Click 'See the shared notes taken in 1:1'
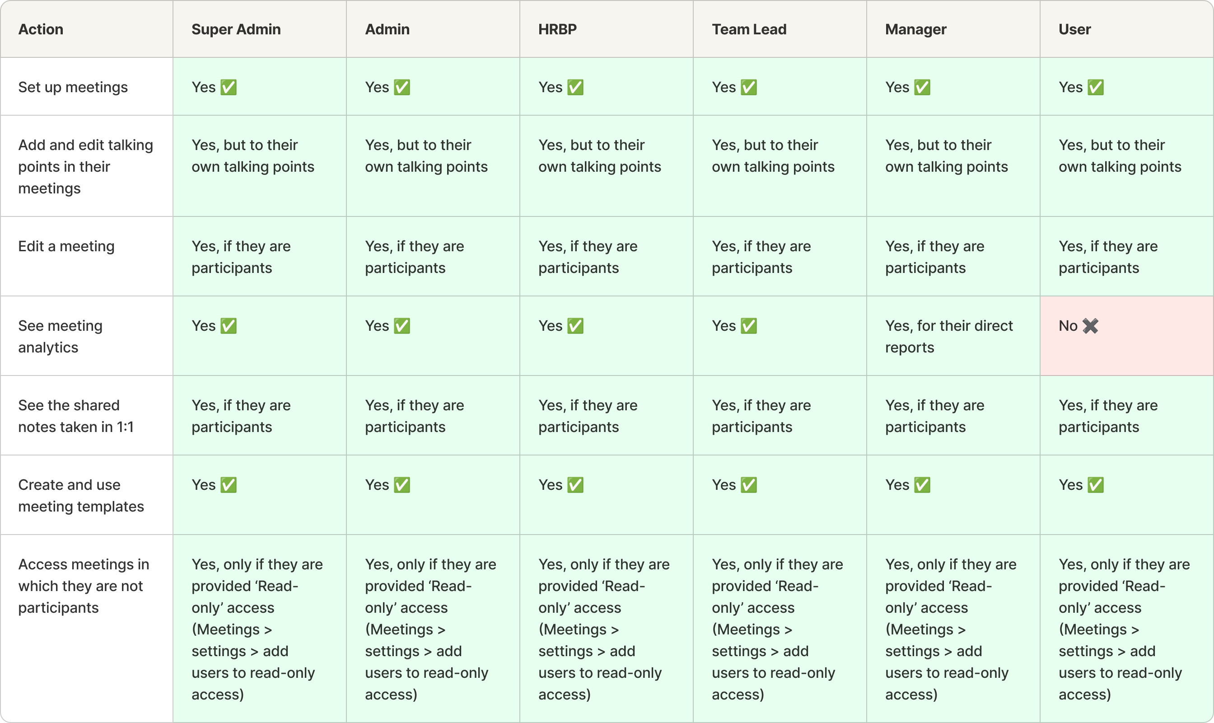The height and width of the screenshot is (723, 1214). point(75,416)
